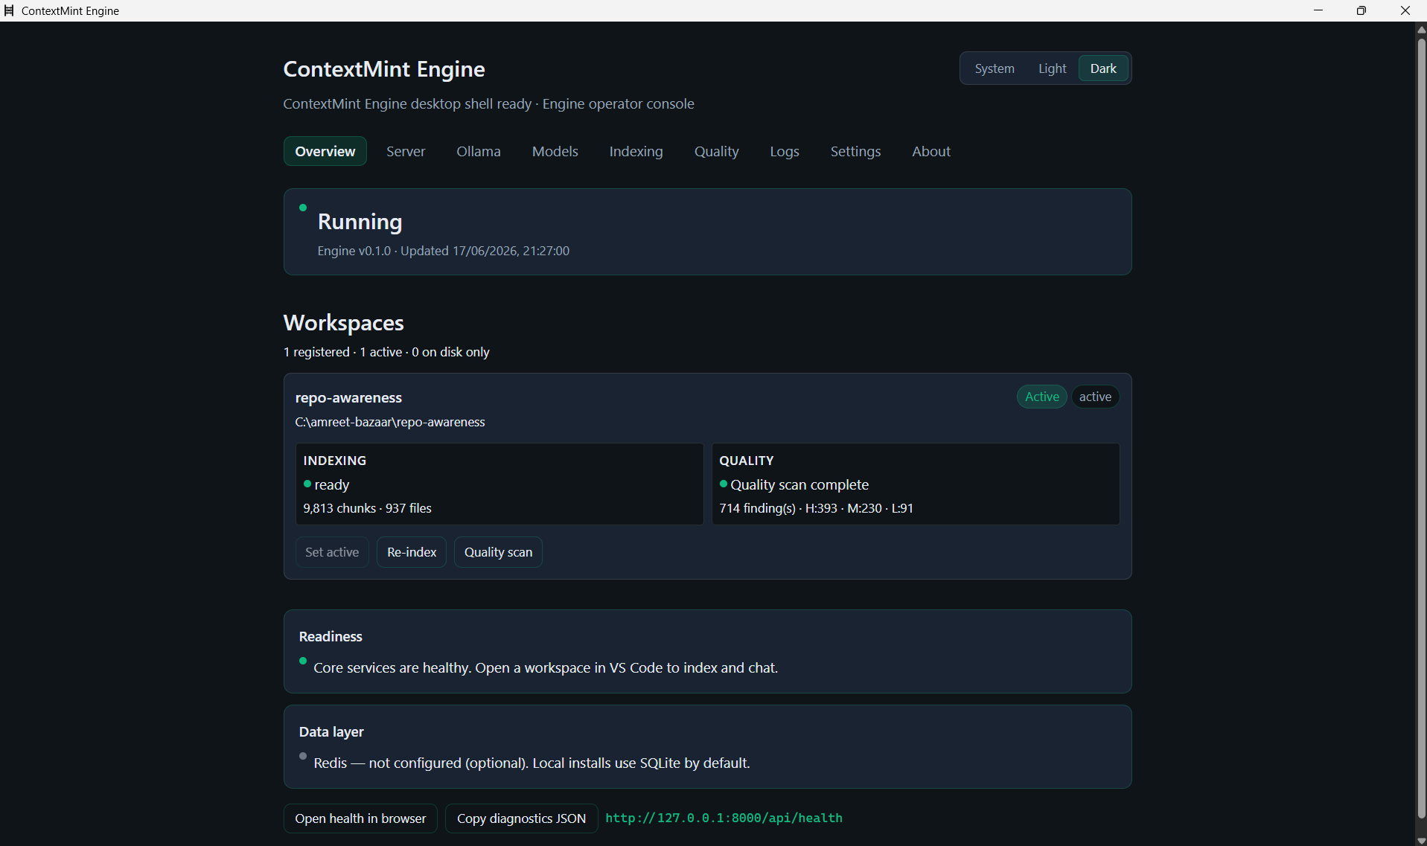Click the vertical scrollbar thumb
The width and height of the screenshot is (1427, 846).
click(x=1421, y=428)
